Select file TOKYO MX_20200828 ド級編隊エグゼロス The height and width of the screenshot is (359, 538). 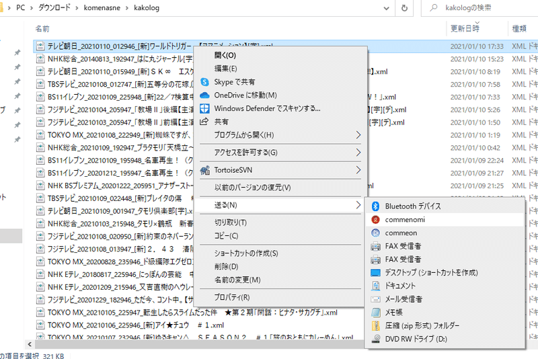[x=120, y=262]
